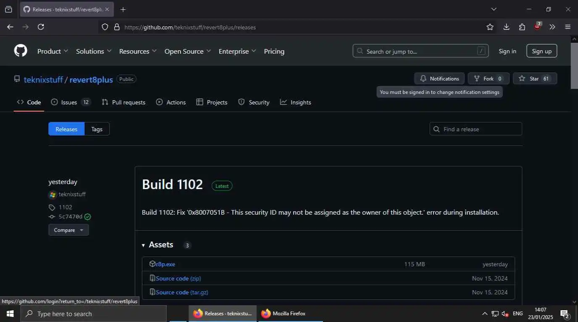Click the uBlock Origin extension icon
This screenshot has width=578, height=322.
[x=537, y=26]
